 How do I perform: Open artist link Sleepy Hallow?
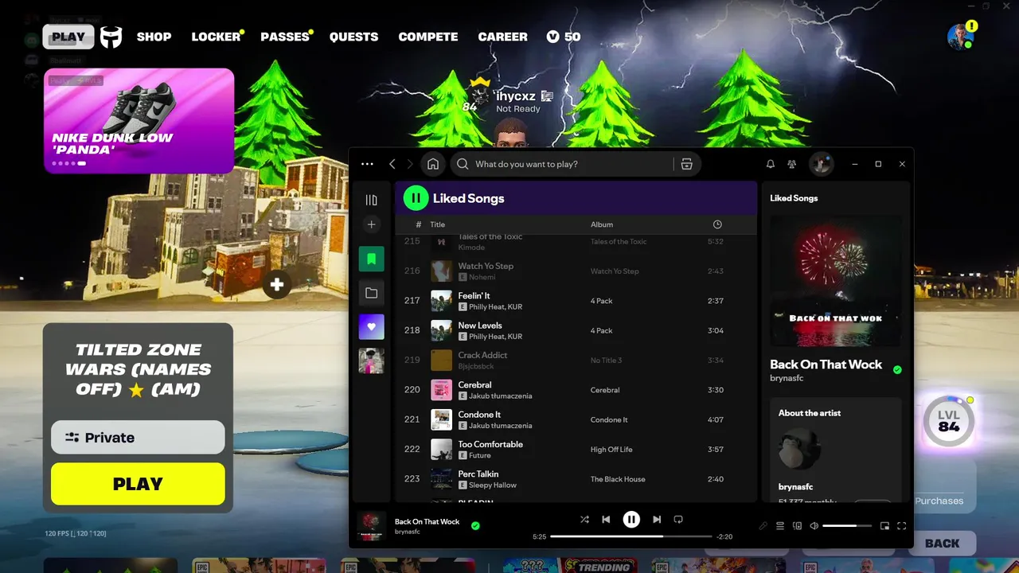coord(493,485)
